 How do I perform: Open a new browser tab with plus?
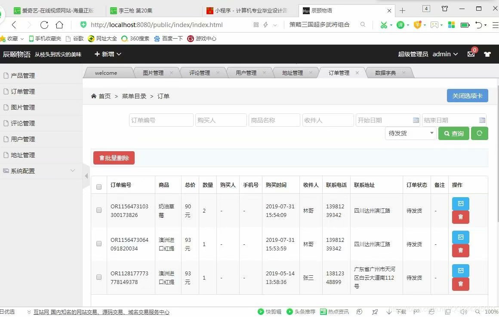tap(402, 10)
